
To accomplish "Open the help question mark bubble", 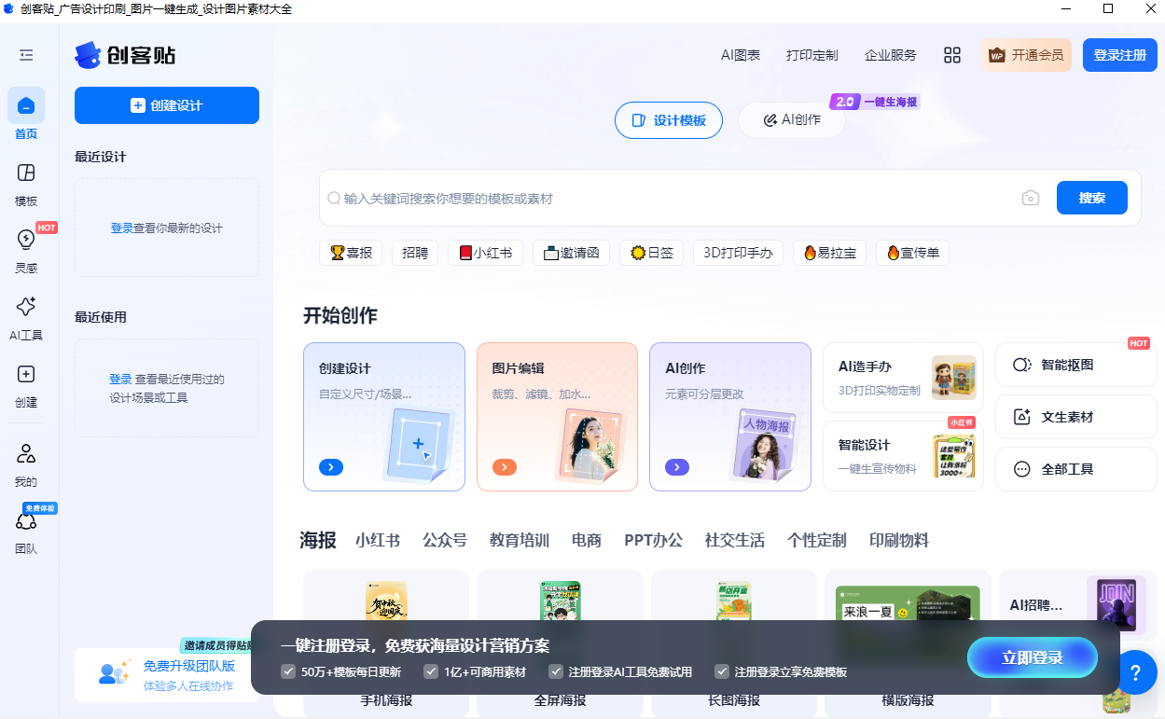I will point(1135,671).
